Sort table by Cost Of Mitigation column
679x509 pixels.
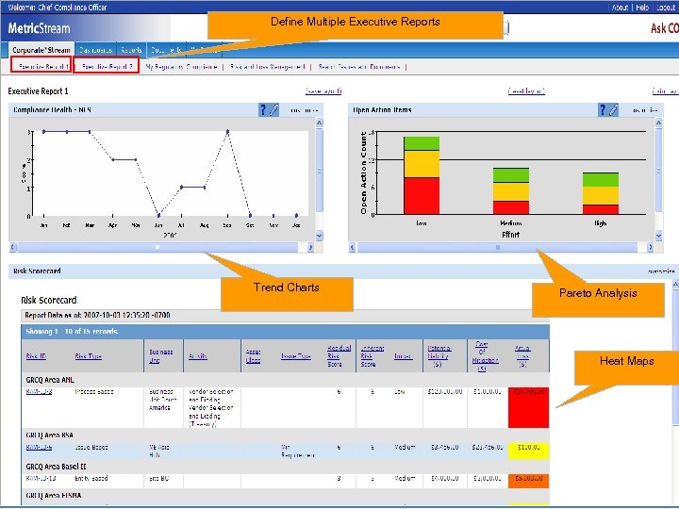tap(485, 356)
